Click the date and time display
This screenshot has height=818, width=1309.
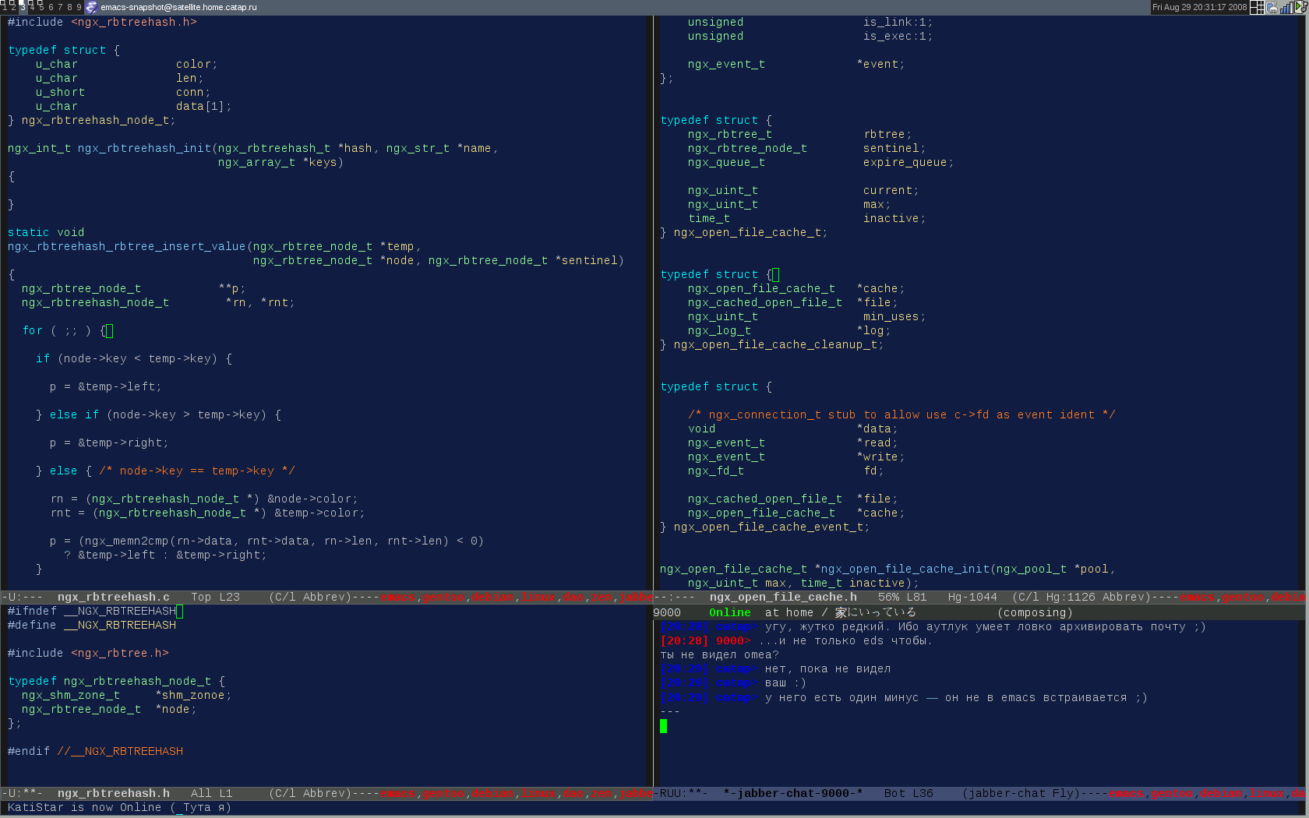click(x=1200, y=7)
